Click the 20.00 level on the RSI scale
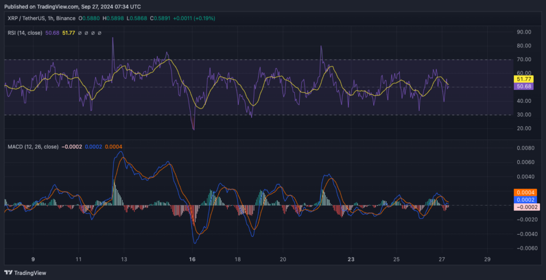 coord(525,128)
